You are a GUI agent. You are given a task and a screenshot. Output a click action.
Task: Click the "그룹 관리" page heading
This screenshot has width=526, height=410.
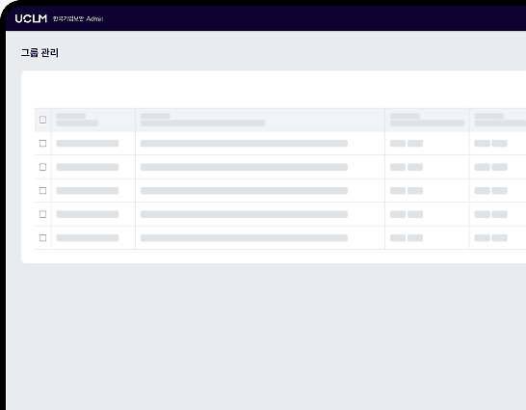[x=39, y=53]
